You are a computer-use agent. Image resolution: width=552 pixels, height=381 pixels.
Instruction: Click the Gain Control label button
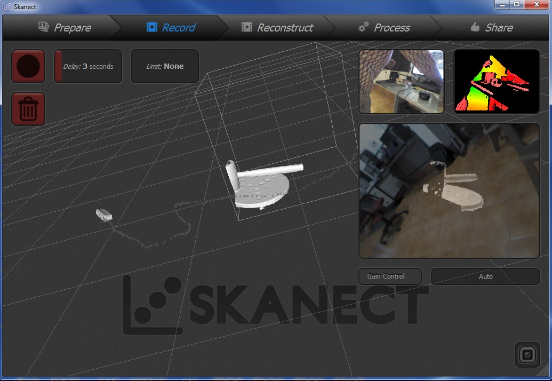pyautogui.click(x=390, y=276)
